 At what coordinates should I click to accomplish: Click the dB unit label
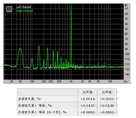tap(126, 5)
